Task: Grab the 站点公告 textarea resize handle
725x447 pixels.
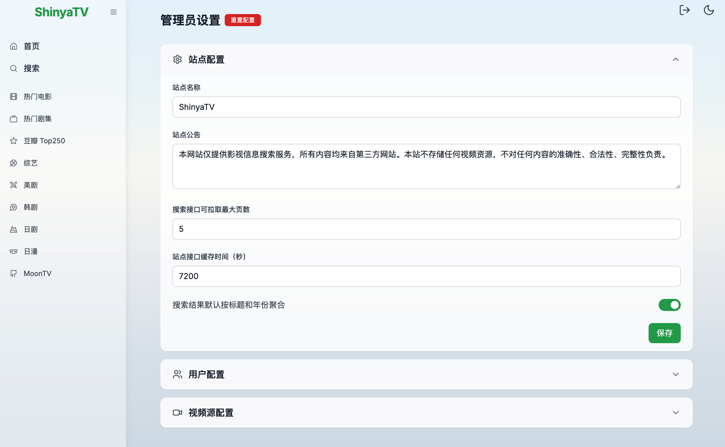Action: tap(678, 186)
